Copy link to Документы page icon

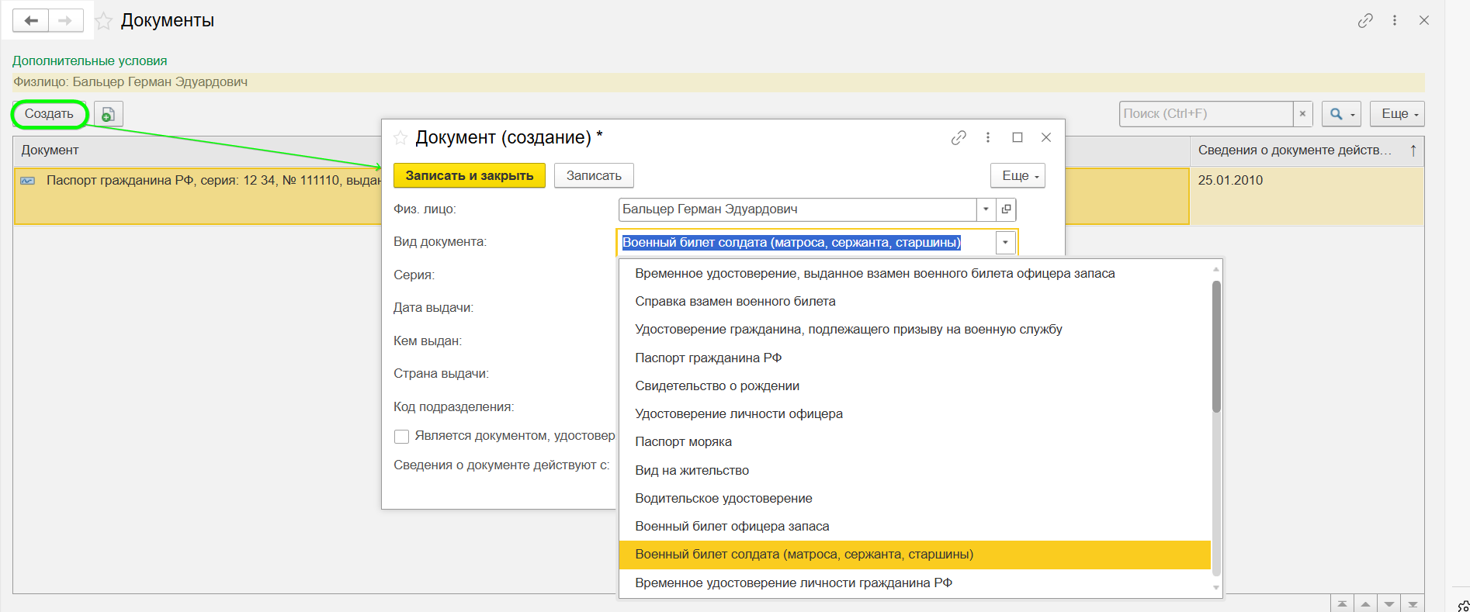(x=1365, y=21)
